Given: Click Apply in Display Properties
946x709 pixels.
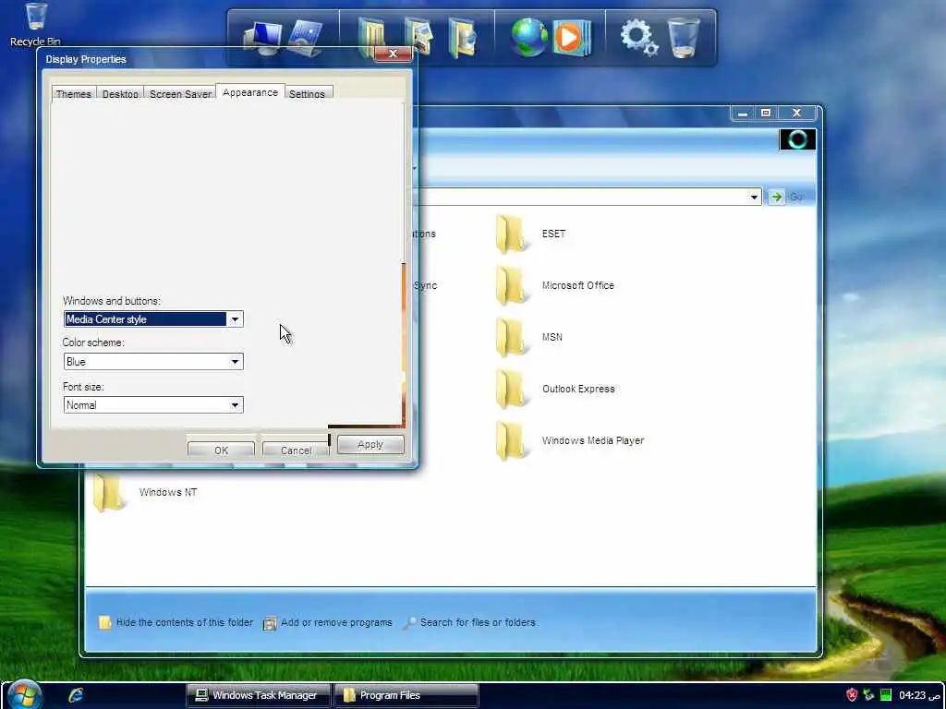Looking at the screenshot, I should (370, 444).
